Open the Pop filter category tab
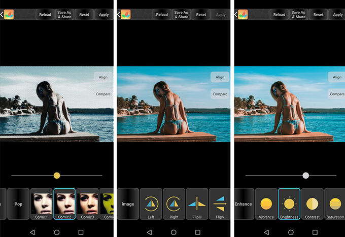Image resolution: width=345 pixels, height=237 pixels. pos(18,204)
